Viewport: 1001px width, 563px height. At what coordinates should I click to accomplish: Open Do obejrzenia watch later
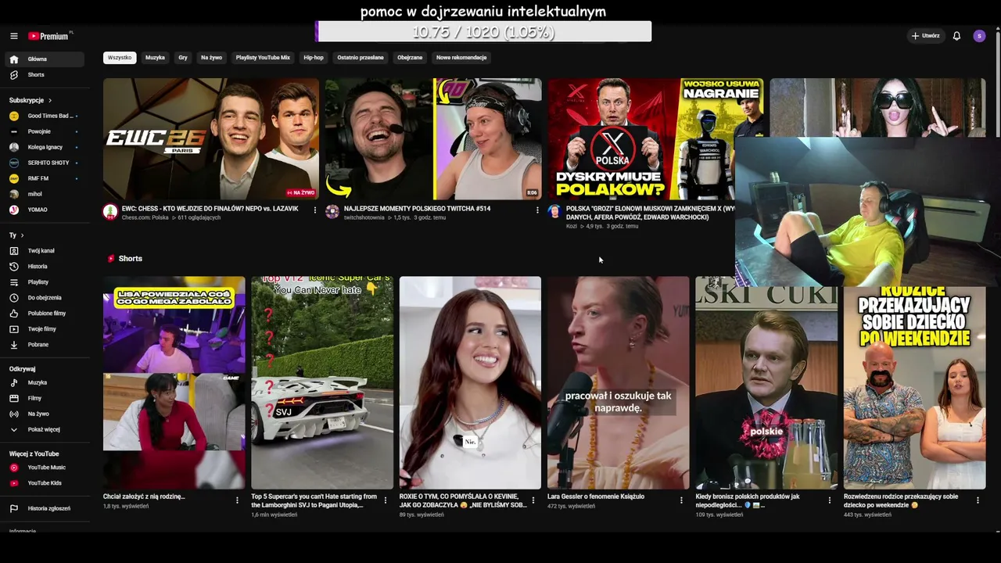point(45,298)
